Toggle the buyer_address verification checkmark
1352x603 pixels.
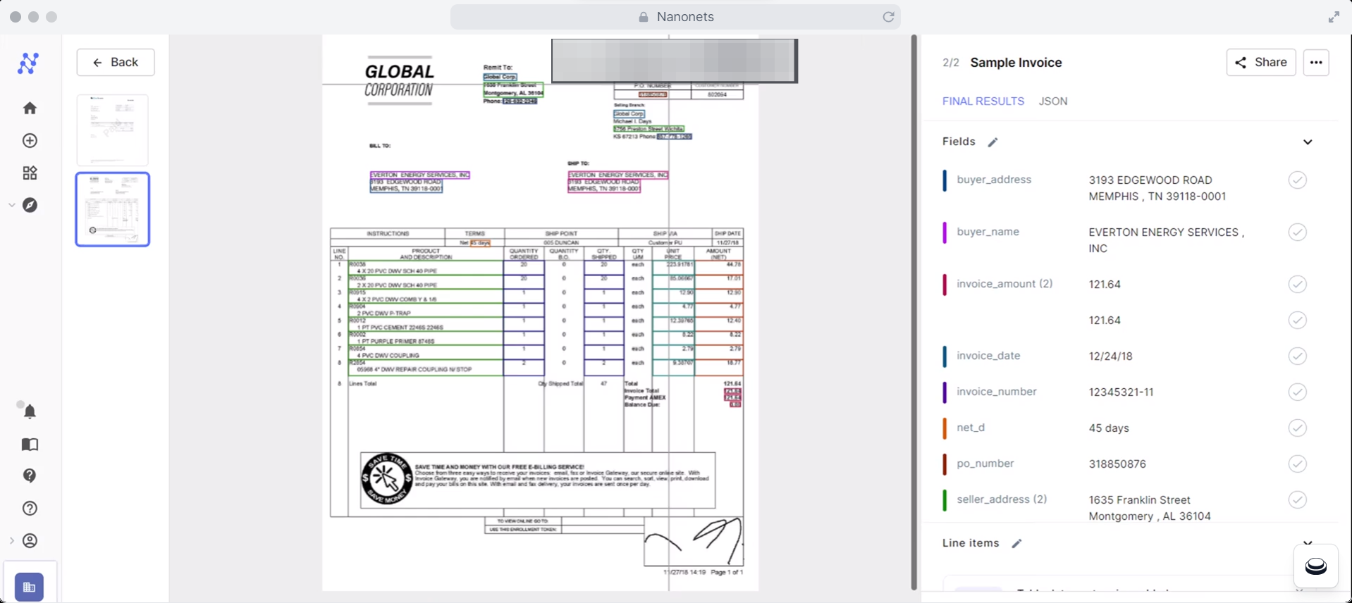coord(1297,180)
